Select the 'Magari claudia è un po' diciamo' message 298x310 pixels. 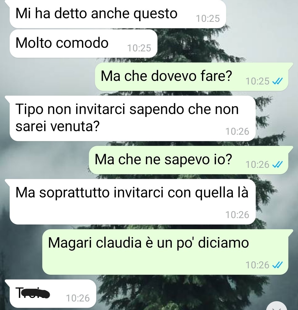coord(165,252)
